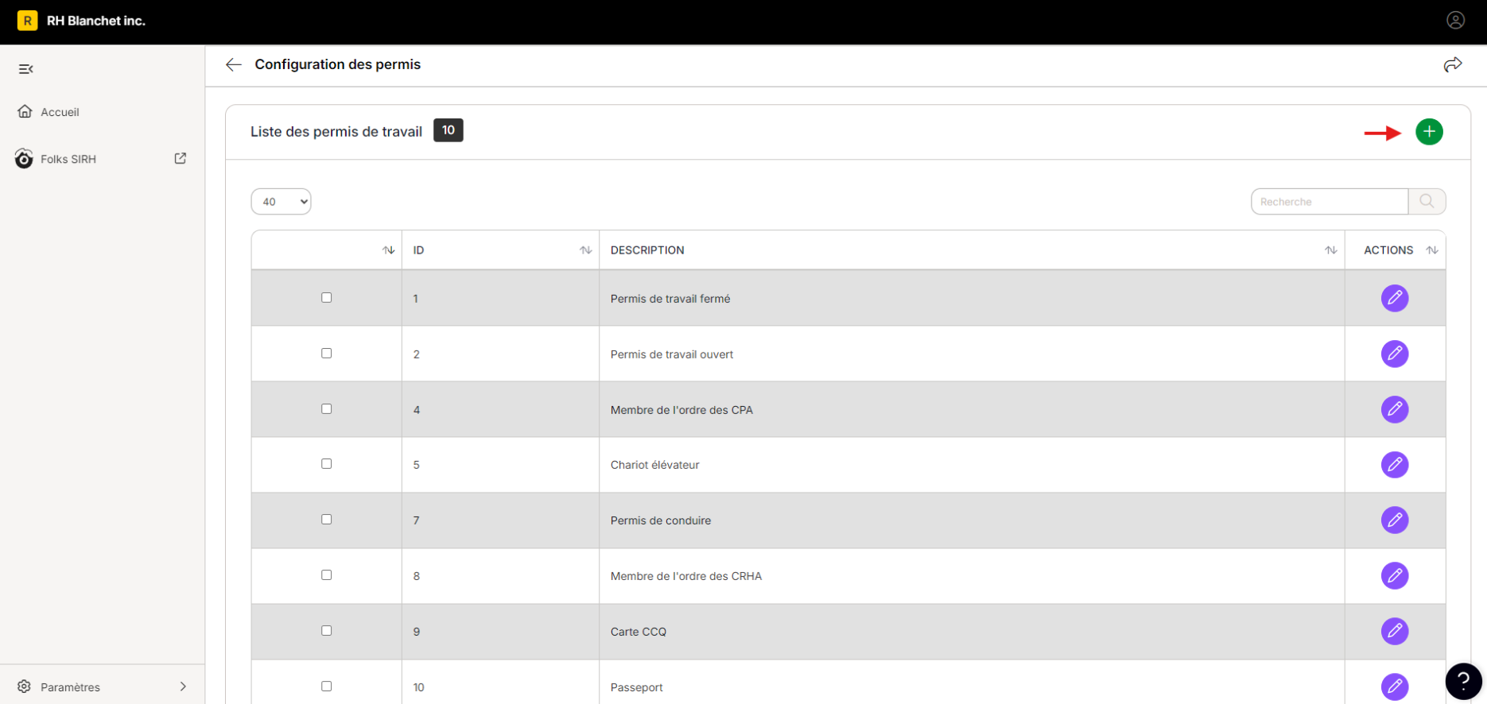Click the permit count badge 10
The height and width of the screenshot is (704, 1487).
448,130
